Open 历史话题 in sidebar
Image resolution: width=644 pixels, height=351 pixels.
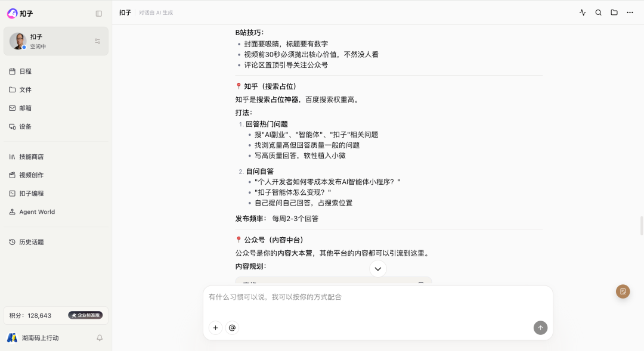(56, 242)
